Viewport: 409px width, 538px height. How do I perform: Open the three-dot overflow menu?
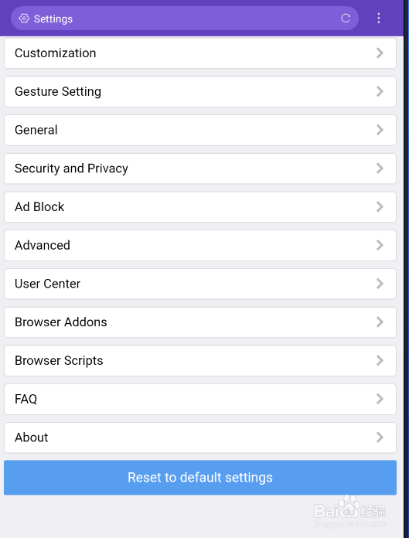[x=379, y=19]
